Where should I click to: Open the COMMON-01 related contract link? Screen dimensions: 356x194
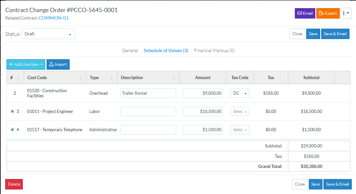[x=53, y=18]
